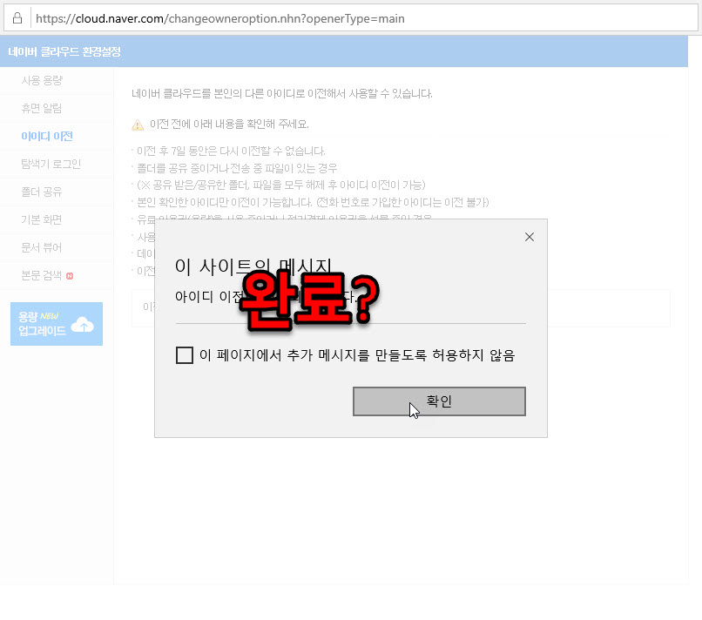Image resolution: width=702 pixels, height=620 pixels.
Task: Click the 확인 button in the dialog
Action: click(x=439, y=401)
